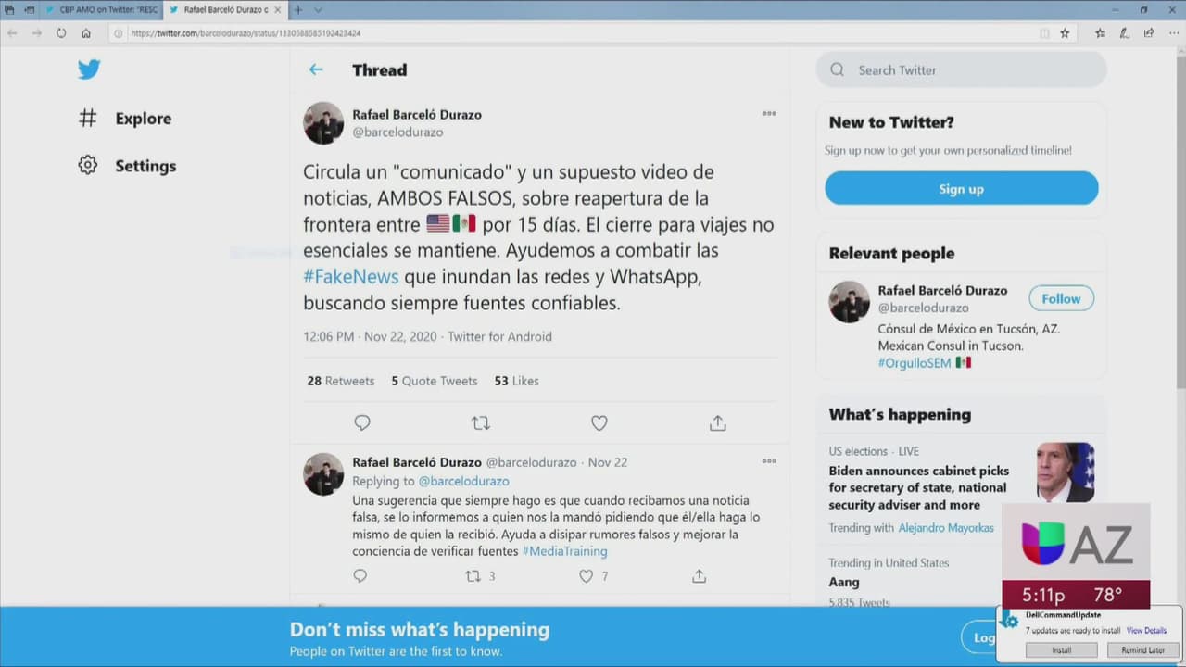Click the blue Sign up button

click(961, 188)
